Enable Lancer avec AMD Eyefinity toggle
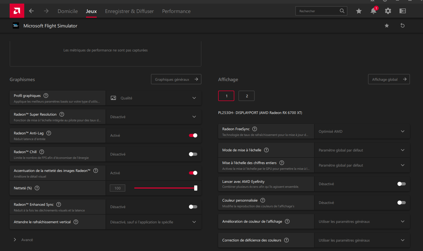This screenshot has width=423, height=251. coord(402,184)
